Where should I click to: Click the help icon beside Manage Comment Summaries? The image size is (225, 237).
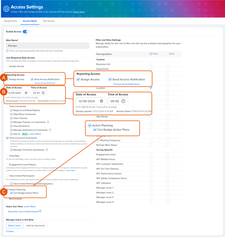[47, 150]
